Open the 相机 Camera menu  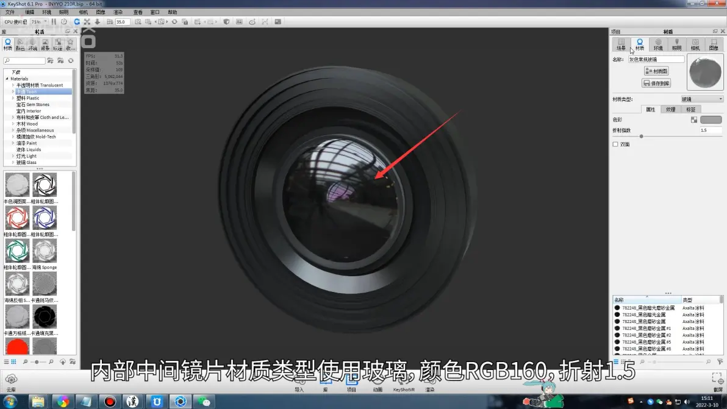83,12
